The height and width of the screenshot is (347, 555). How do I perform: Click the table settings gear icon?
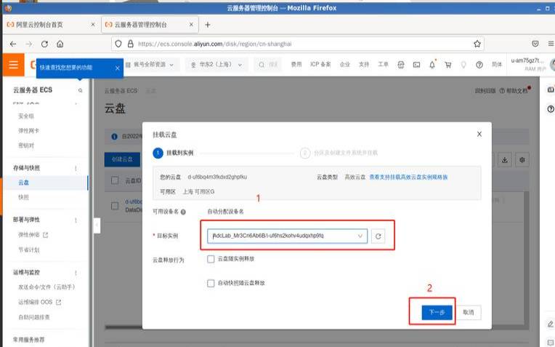pyautogui.click(x=522, y=160)
